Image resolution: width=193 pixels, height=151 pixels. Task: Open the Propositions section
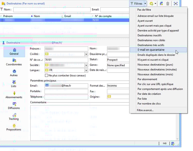pyautogui.click(x=14, y=127)
